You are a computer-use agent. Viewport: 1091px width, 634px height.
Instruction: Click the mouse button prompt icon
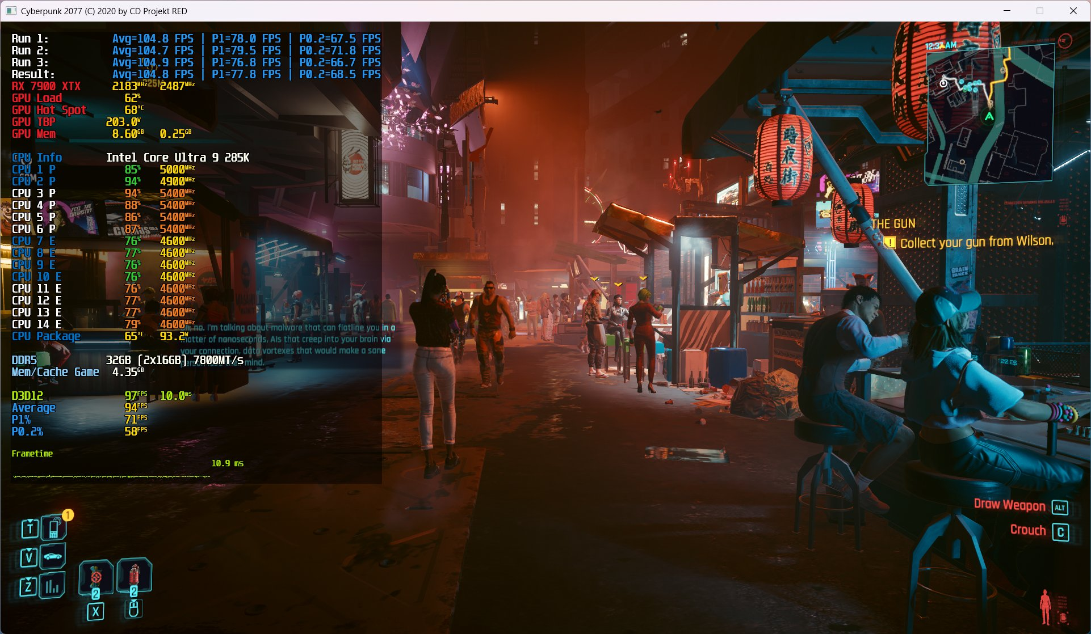[134, 609]
